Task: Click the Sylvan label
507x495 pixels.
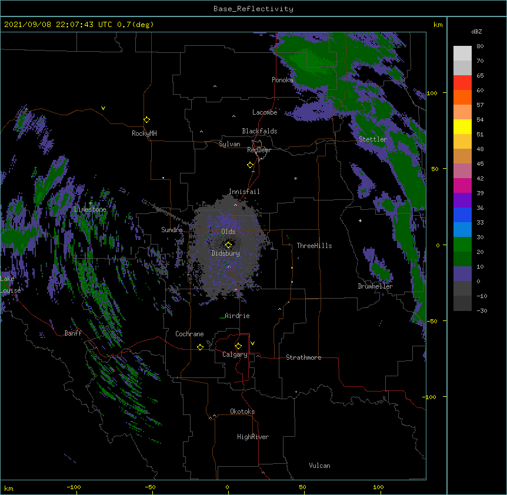Action: pos(229,144)
